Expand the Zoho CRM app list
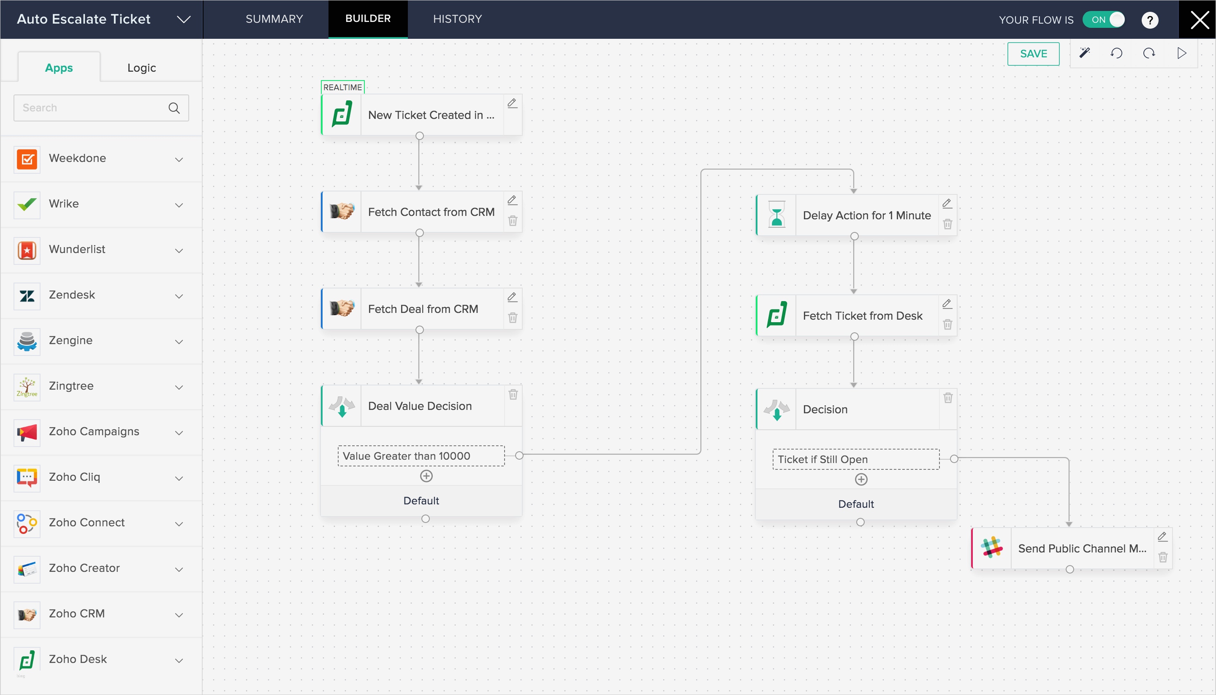Viewport: 1216px width, 695px height. click(179, 614)
